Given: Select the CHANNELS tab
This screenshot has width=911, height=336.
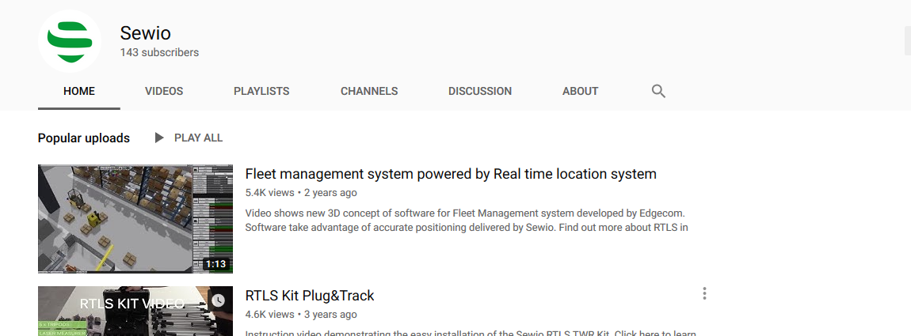Looking at the screenshot, I should coord(369,91).
